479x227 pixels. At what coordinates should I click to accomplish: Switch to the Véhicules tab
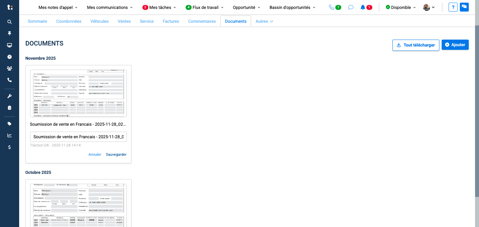(x=99, y=21)
